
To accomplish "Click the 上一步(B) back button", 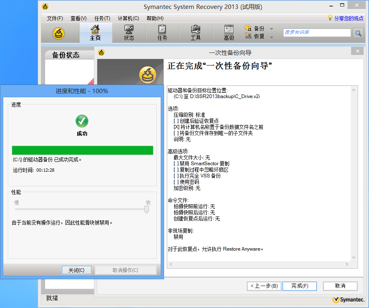I will pos(264,286).
